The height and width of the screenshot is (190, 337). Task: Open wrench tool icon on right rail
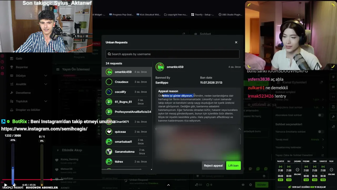333,117
